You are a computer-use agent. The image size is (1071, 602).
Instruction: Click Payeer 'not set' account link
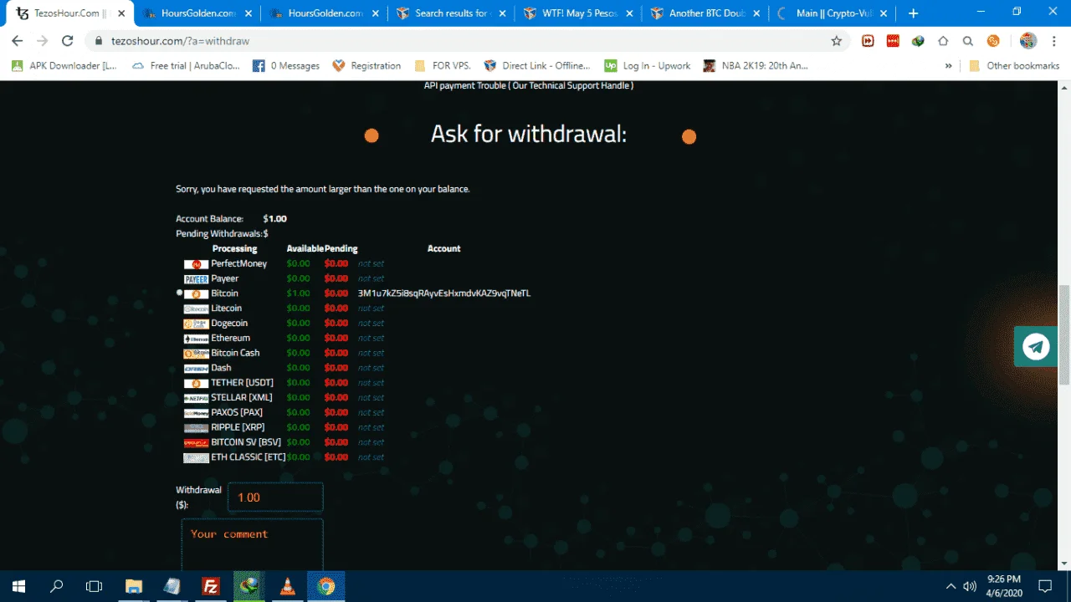tap(371, 278)
